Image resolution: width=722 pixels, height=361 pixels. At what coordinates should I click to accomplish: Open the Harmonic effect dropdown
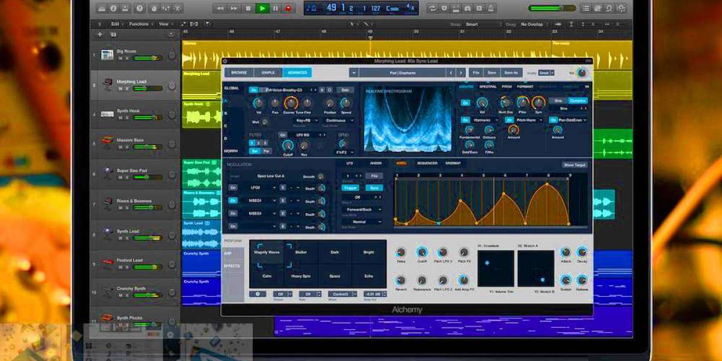tap(486, 120)
